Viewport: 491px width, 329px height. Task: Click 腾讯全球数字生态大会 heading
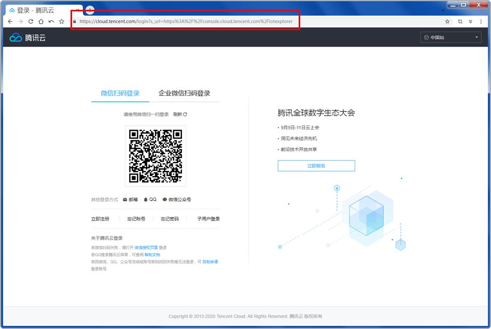click(316, 113)
